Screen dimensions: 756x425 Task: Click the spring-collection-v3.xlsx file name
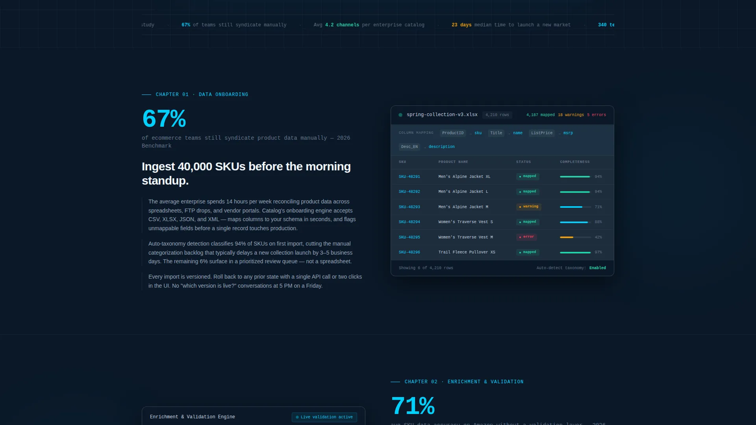[x=442, y=115]
